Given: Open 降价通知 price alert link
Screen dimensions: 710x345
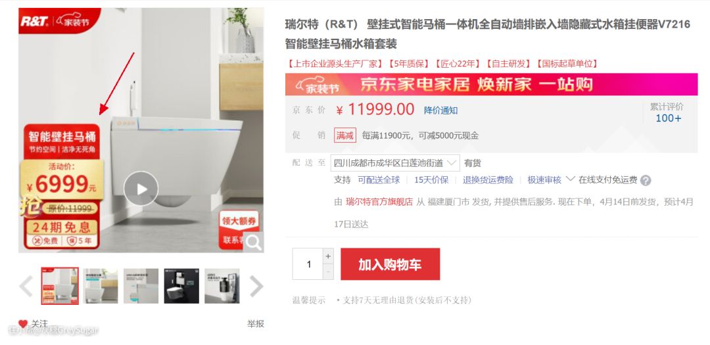Looking at the screenshot, I should click(440, 110).
